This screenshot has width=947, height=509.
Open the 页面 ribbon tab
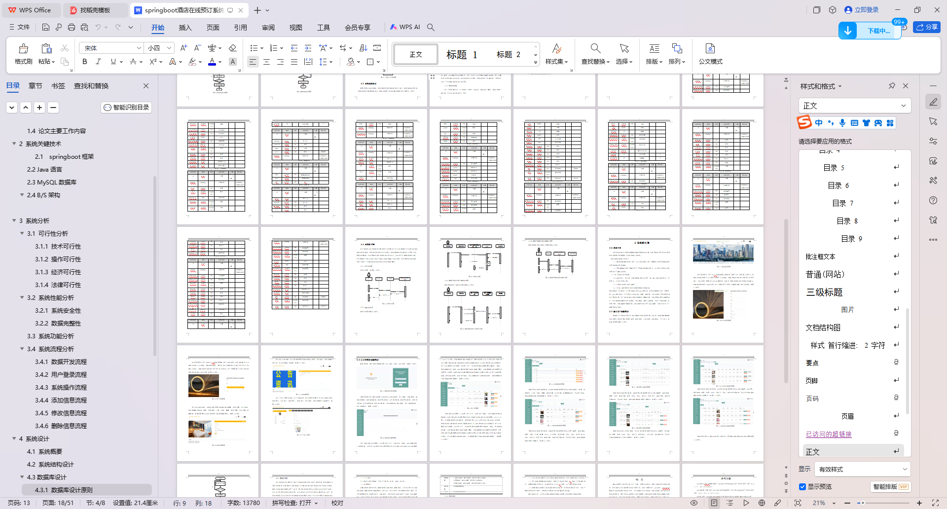pyautogui.click(x=213, y=28)
